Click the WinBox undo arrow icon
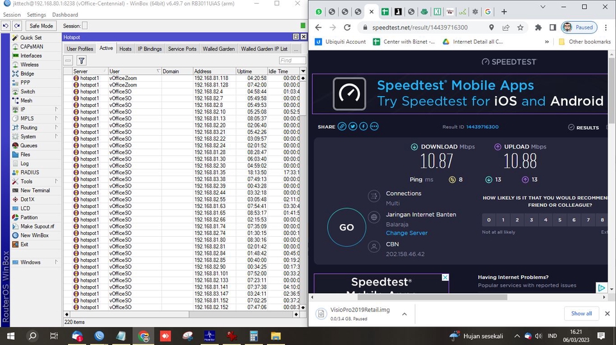 [x=6, y=26]
